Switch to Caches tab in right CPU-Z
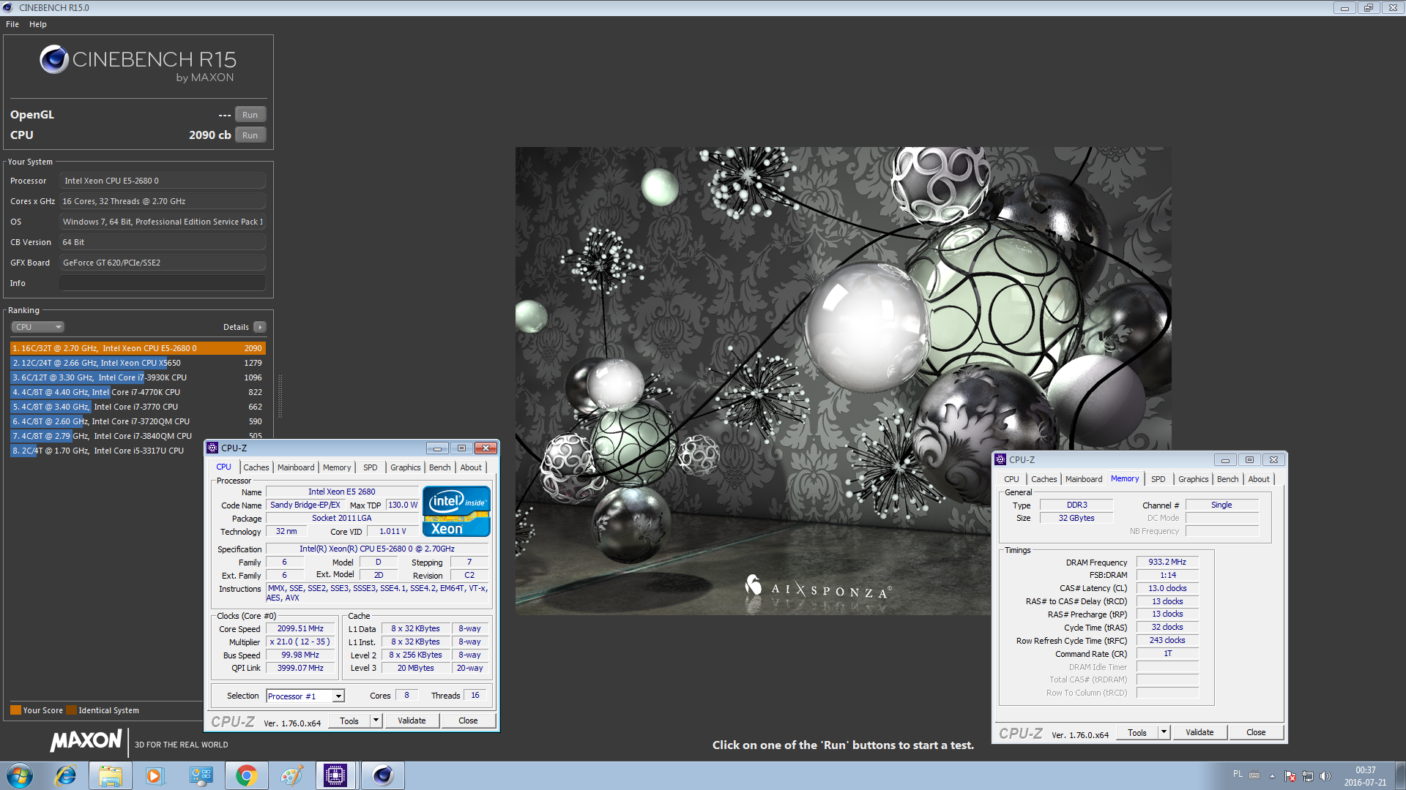Image resolution: width=1406 pixels, height=790 pixels. [1044, 479]
